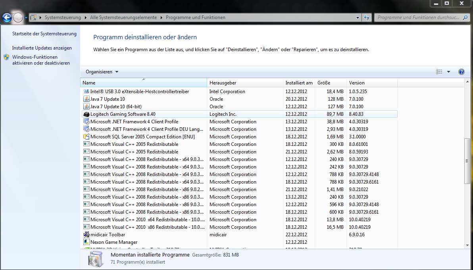473x270 pixels.
Task: Select Systemsteuerung in the address breadcrumb
Action: tap(63, 17)
